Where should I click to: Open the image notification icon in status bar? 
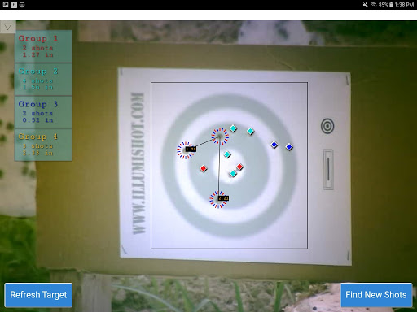(x=6, y=5)
